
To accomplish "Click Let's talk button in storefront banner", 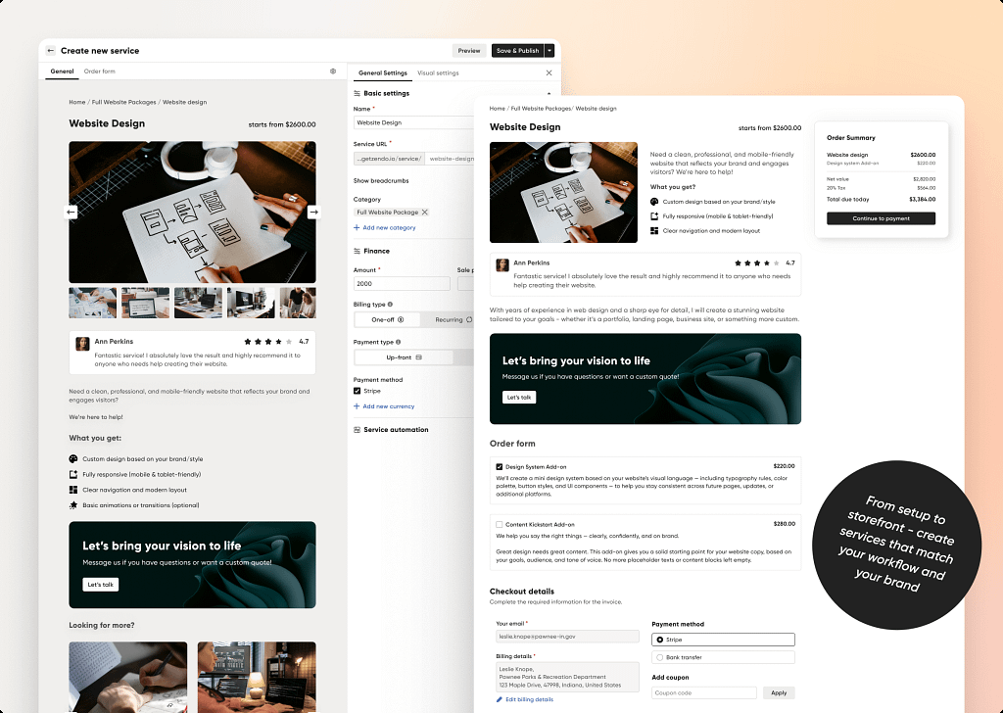I will 519,397.
